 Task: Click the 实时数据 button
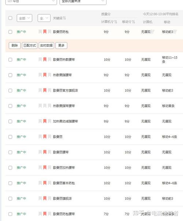tap(46, 45)
